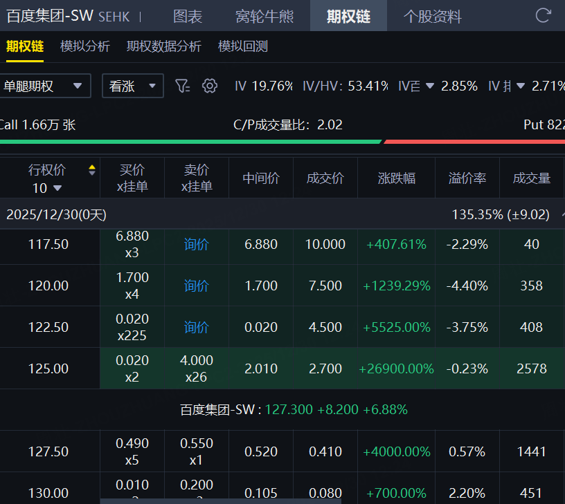Image resolution: width=565 pixels, height=504 pixels.
Task: Sort by strike price arrows
Action: (x=92, y=170)
